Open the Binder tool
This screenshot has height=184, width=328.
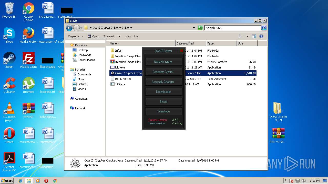point(164,102)
